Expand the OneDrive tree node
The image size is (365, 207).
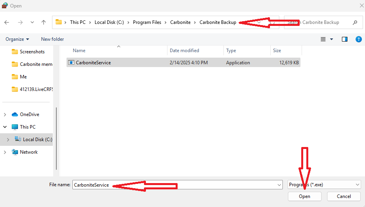(x=5, y=114)
